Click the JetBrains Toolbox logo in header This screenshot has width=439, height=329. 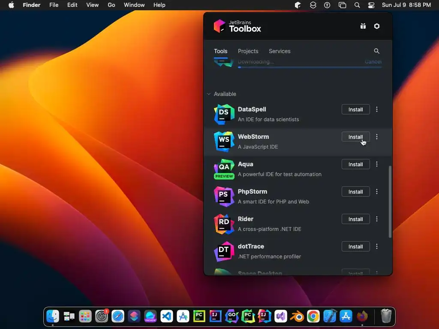click(237, 26)
